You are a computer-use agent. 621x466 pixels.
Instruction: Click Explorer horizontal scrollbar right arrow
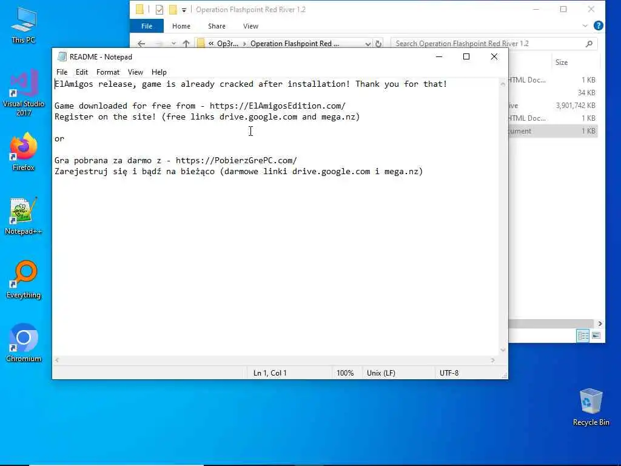click(600, 324)
